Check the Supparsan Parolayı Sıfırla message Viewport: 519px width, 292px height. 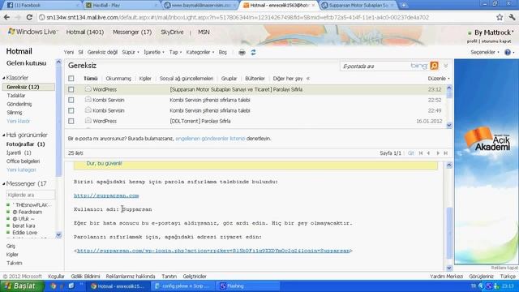pos(71,89)
